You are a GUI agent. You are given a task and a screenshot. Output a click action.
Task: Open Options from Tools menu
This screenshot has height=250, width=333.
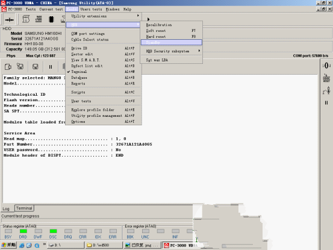(104, 122)
